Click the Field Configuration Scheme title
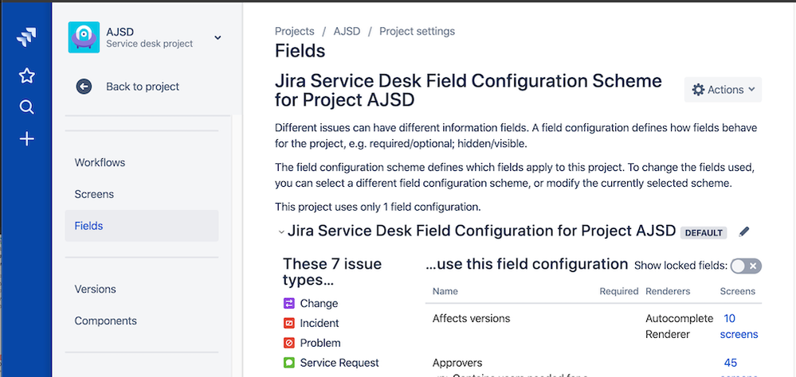Image resolution: width=796 pixels, height=377 pixels. [x=469, y=90]
